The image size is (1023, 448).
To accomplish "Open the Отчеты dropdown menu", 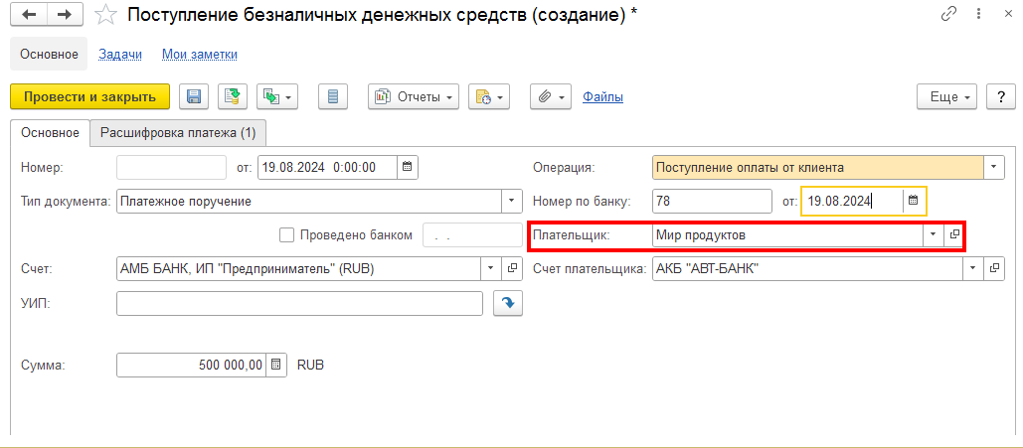I will 413,96.
